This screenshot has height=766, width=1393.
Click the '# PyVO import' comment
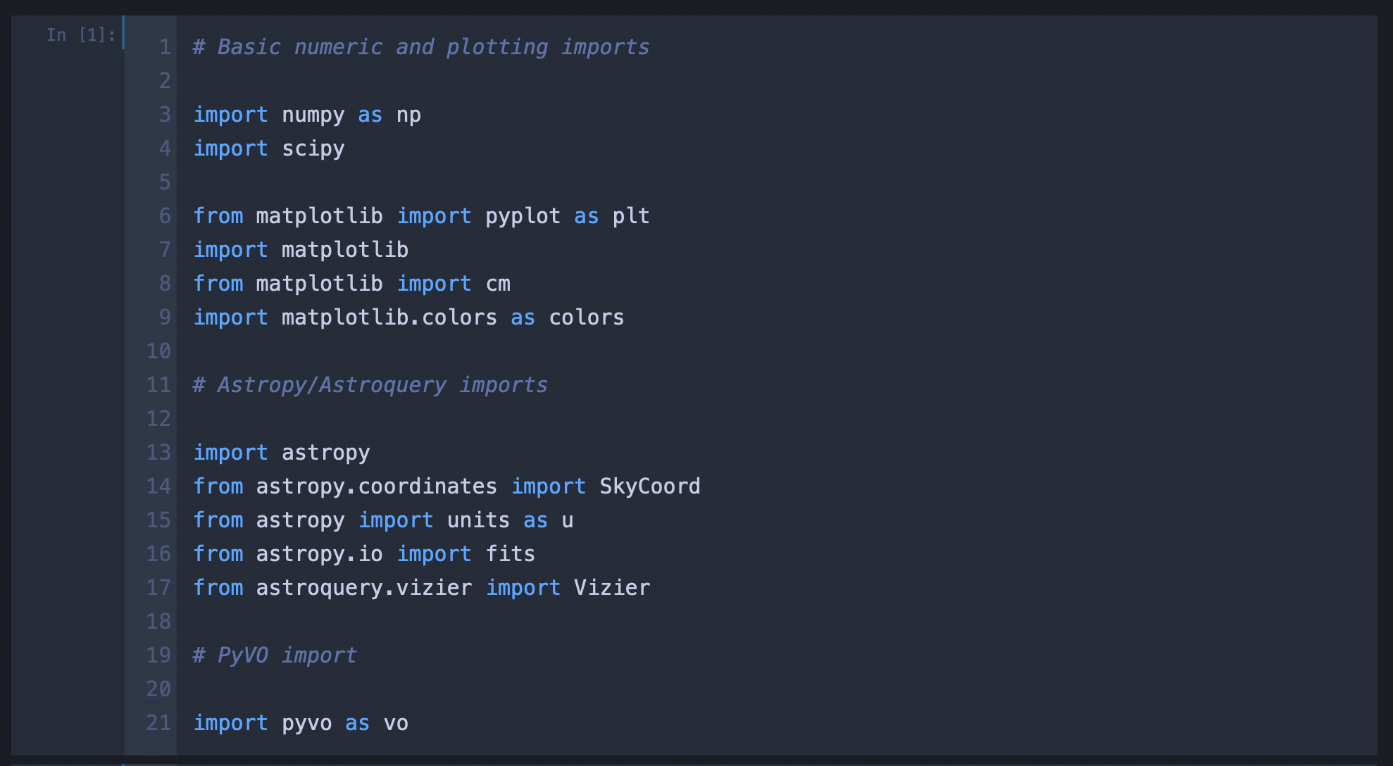coord(275,655)
